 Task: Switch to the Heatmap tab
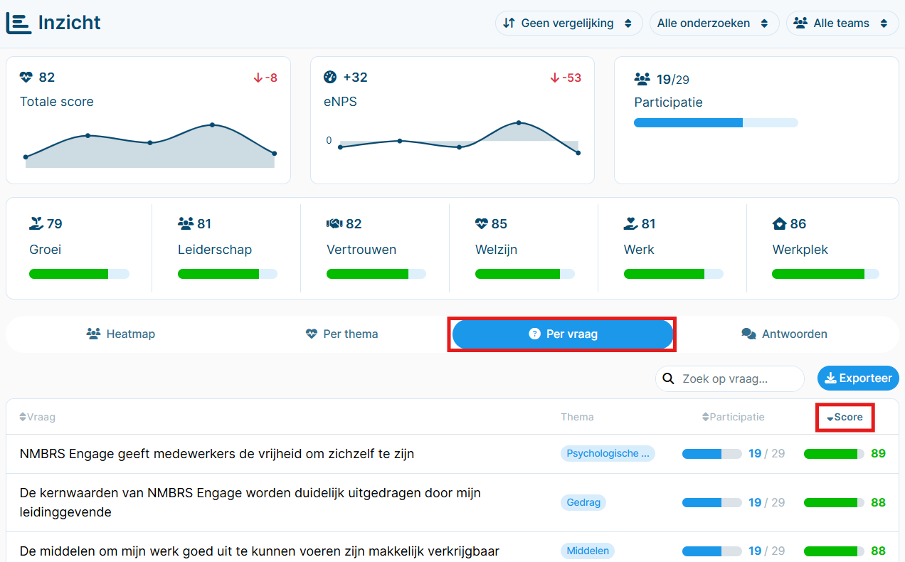[x=120, y=334]
